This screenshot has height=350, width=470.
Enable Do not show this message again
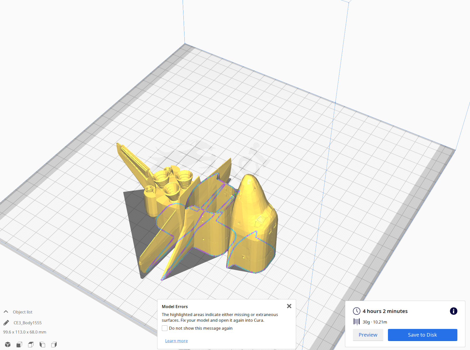[x=164, y=328]
